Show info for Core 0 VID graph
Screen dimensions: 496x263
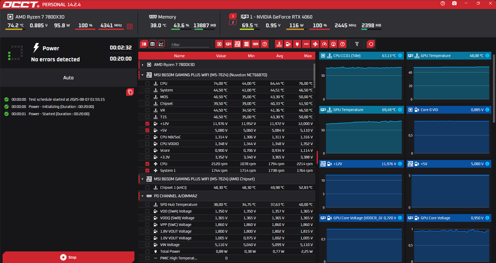coord(487,110)
